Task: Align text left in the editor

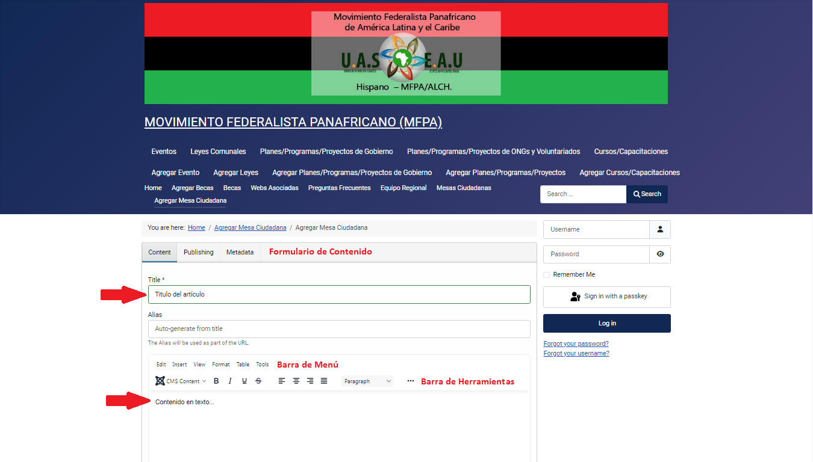Action: tap(282, 381)
